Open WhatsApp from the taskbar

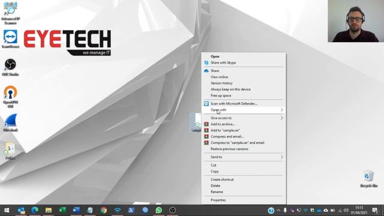(x=158, y=210)
